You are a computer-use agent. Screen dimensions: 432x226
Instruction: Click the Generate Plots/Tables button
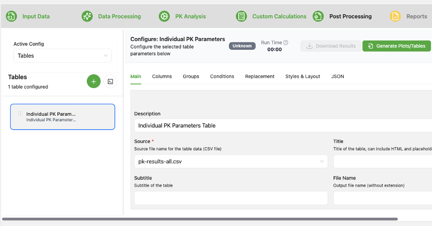[x=396, y=46]
